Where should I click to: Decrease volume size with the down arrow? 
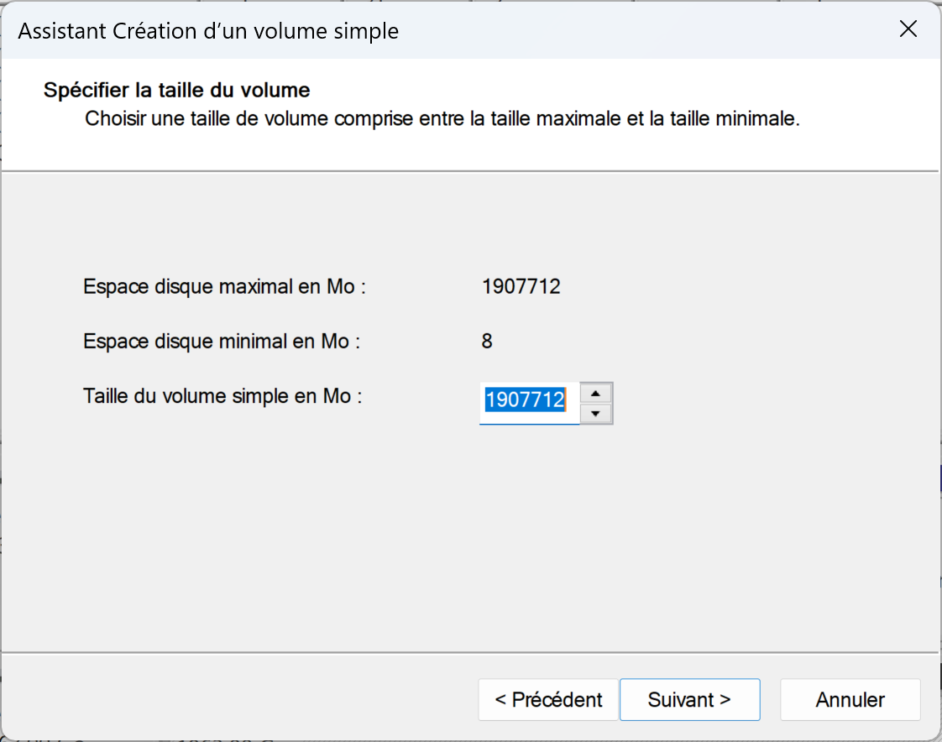click(595, 413)
